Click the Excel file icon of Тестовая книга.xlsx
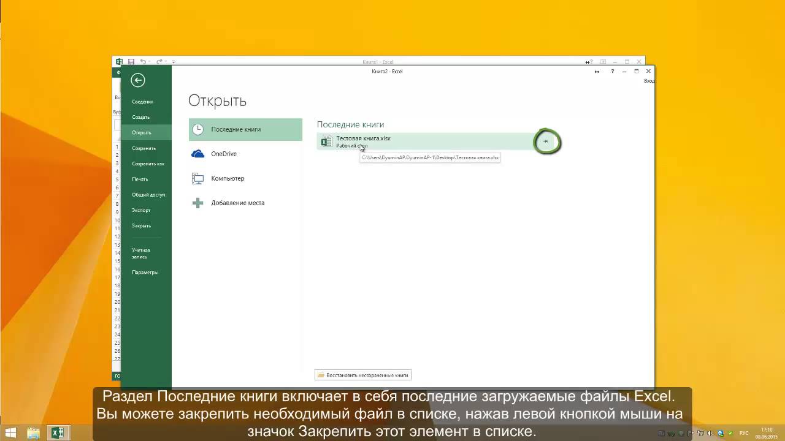785x441 pixels. click(326, 141)
